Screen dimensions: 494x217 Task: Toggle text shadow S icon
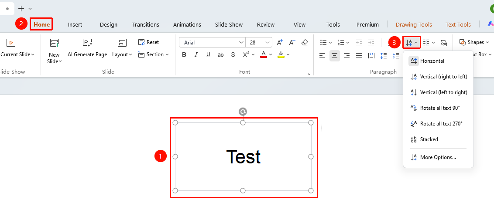(x=233, y=55)
